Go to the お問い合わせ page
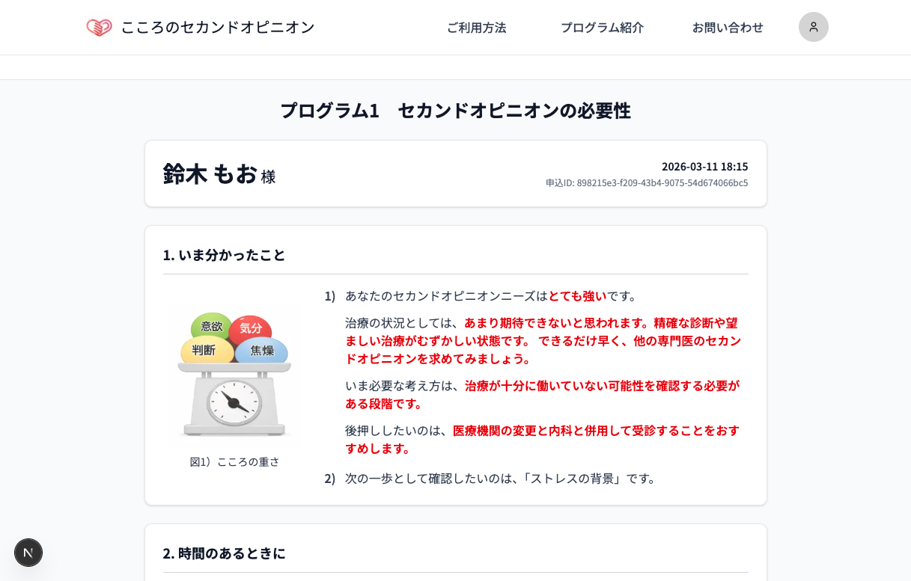This screenshot has width=911, height=581. (x=727, y=28)
